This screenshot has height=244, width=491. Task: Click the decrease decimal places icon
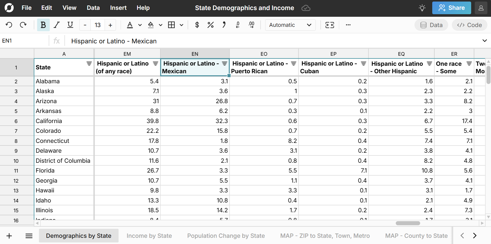238,25
